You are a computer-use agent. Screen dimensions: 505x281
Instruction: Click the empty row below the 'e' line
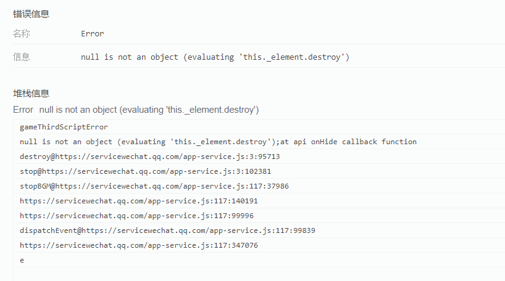pos(247,274)
